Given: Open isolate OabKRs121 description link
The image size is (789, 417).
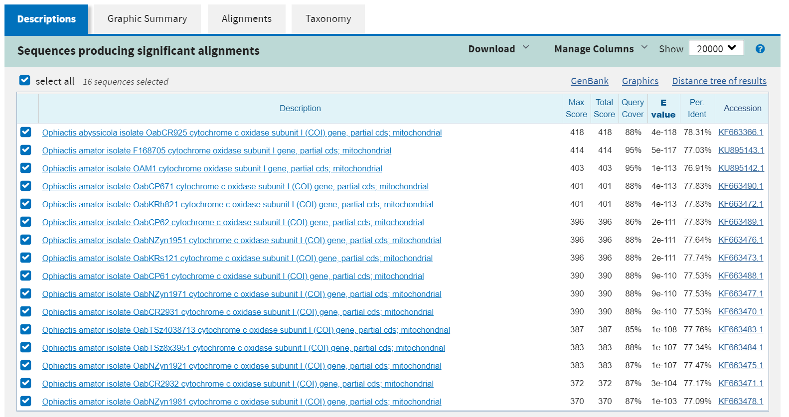Looking at the screenshot, I should (237, 258).
